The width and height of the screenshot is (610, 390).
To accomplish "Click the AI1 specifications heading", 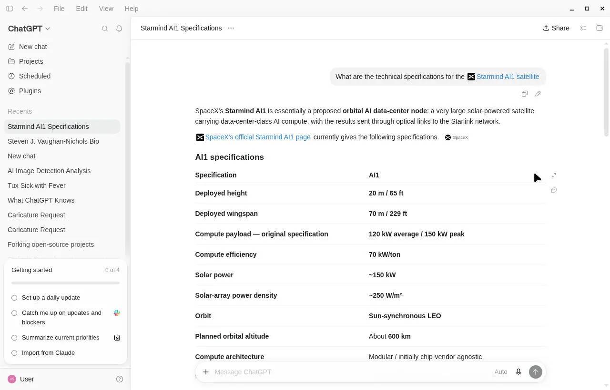I will (x=229, y=157).
